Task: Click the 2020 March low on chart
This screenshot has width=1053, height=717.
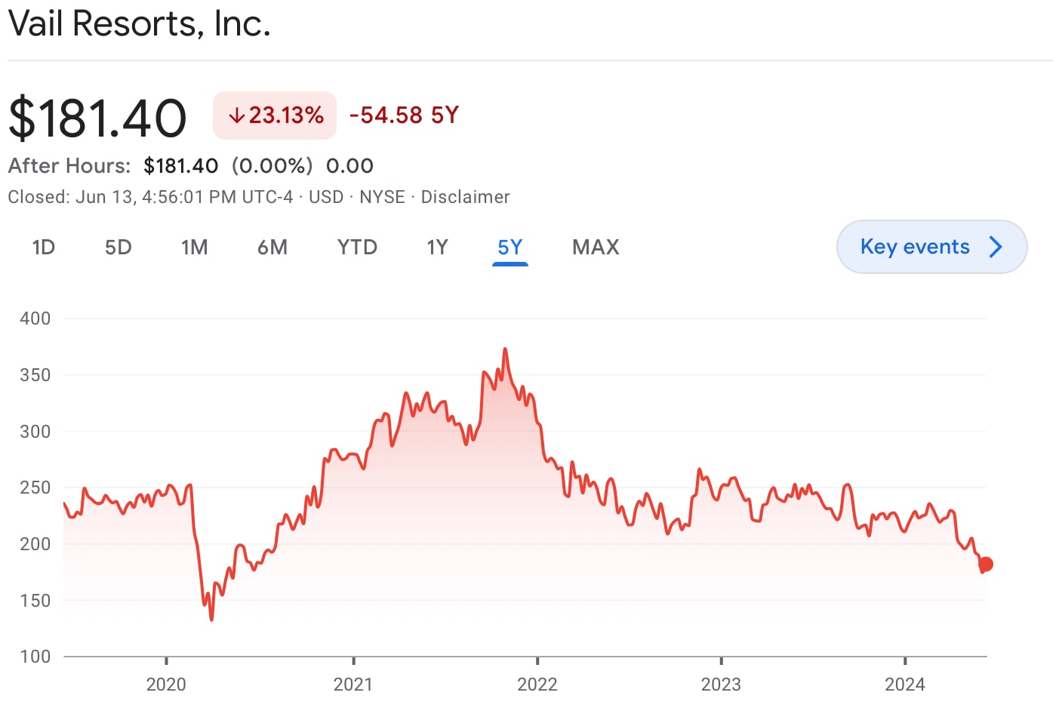Action: click(211, 620)
